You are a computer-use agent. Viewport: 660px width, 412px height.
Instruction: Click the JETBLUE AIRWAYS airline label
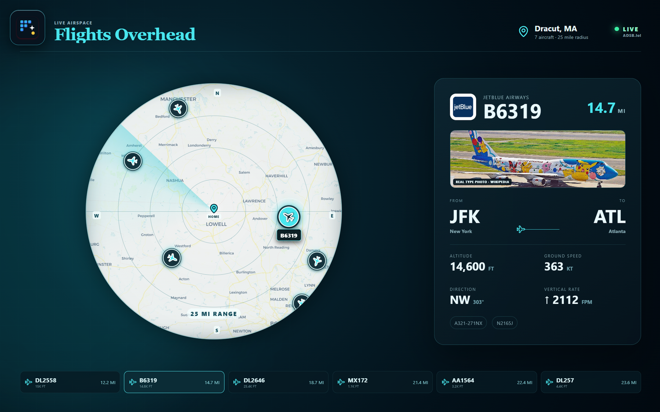click(506, 98)
